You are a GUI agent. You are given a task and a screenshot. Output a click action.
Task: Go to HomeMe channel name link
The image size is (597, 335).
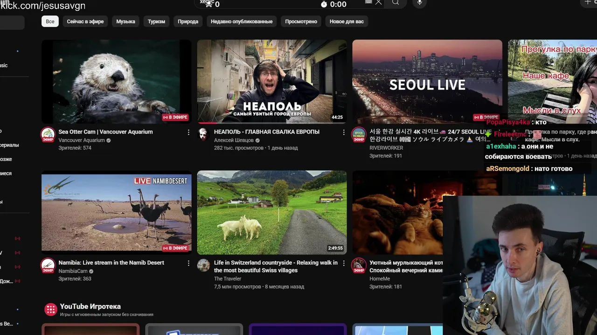(x=380, y=279)
